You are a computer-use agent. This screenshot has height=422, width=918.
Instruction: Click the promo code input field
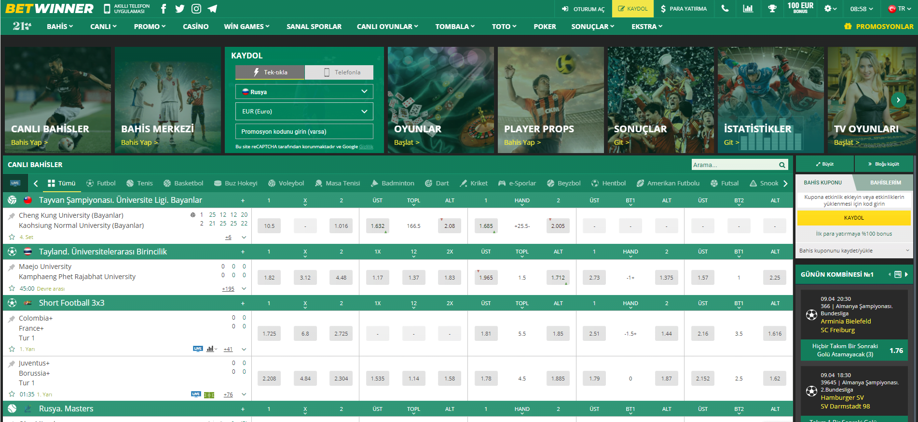(x=304, y=131)
